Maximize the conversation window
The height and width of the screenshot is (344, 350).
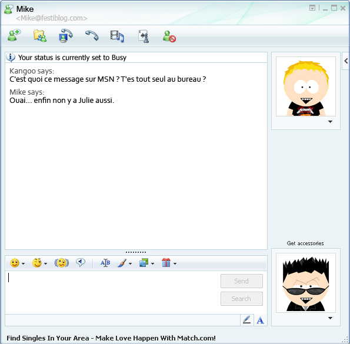(x=334, y=8)
